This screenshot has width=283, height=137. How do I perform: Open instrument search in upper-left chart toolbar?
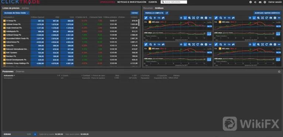150,18
